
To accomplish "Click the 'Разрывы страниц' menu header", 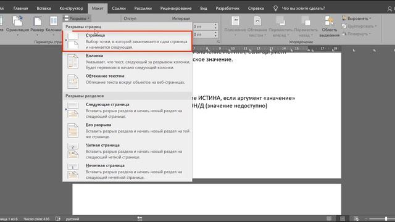I will [x=83, y=27].
